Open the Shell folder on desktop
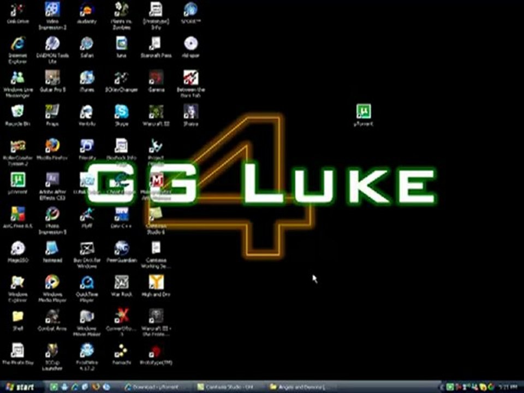 17,320
